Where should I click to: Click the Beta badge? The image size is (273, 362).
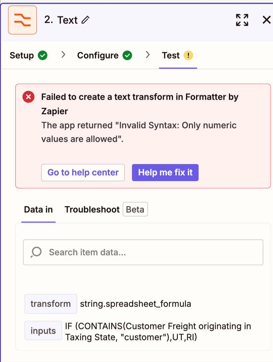click(135, 209)
